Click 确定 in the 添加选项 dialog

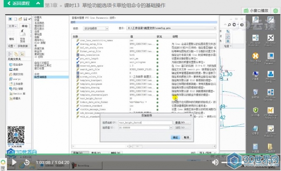(175, 137)
